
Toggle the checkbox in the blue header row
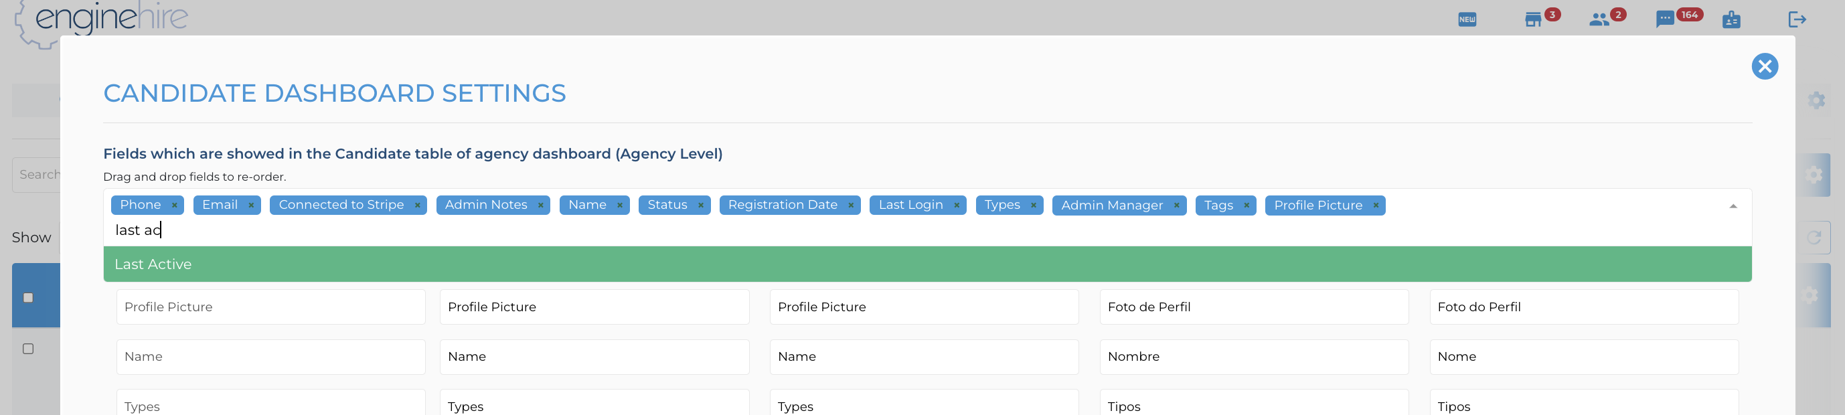click(x=28, y=298)
